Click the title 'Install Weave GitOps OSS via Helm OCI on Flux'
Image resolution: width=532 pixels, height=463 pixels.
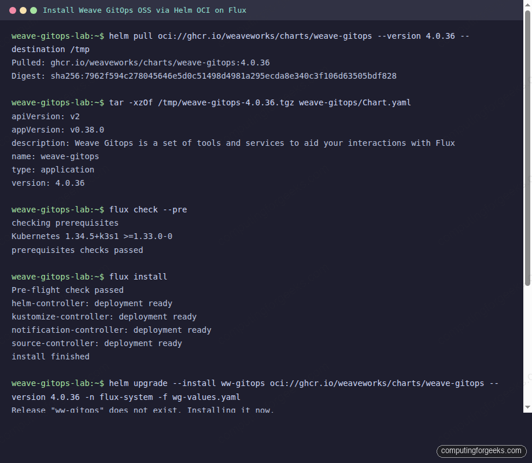click(x=145, y=10)
